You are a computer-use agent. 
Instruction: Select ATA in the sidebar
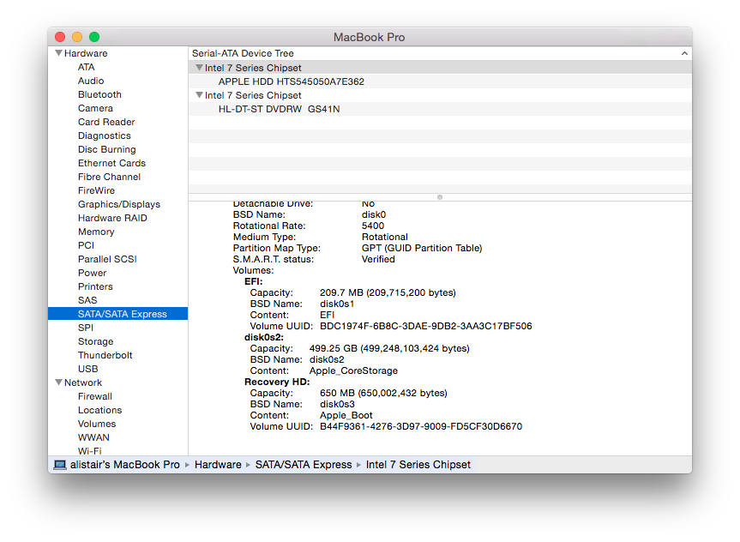point(87,67)
